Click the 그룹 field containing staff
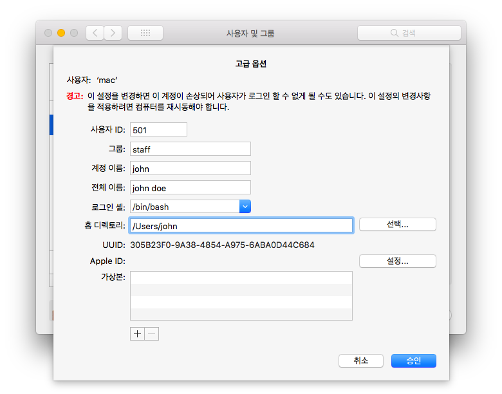Screen dimensions: 502x394 tap(190, 149)
